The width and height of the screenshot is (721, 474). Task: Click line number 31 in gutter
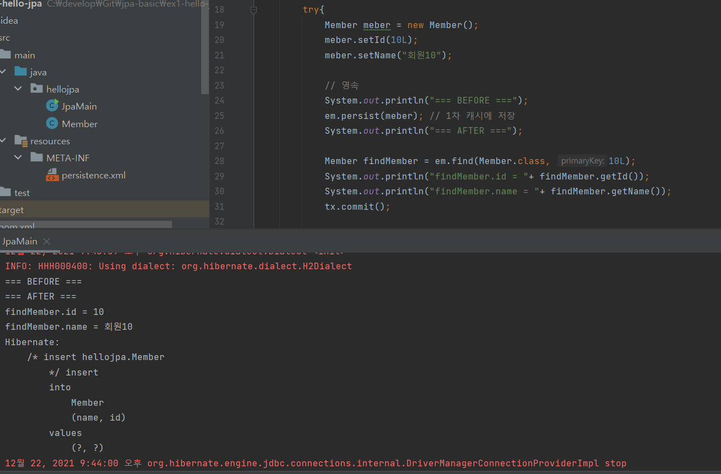pos(219,206)
